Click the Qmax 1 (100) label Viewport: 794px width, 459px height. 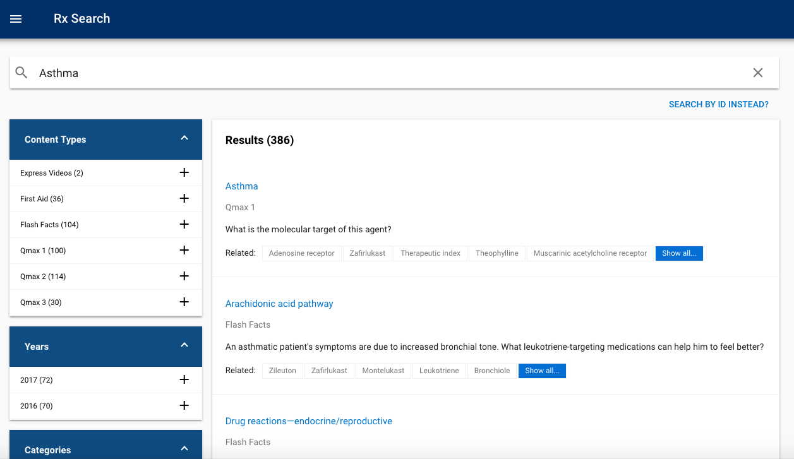click(43, 251)
